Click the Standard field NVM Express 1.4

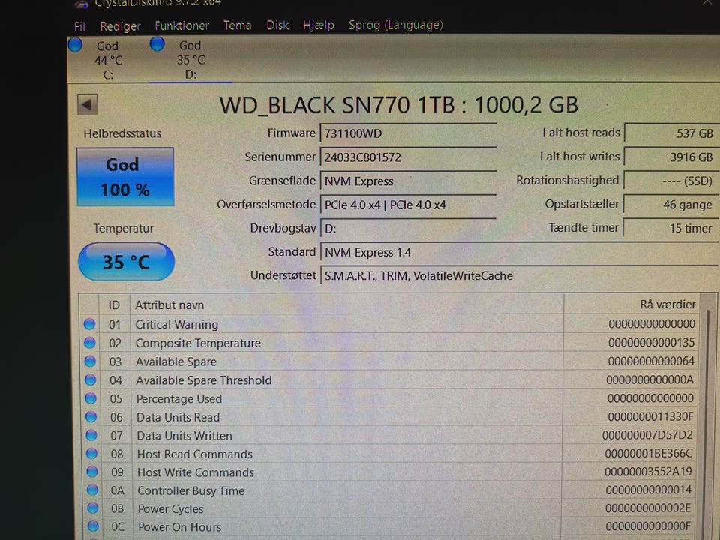519,252
